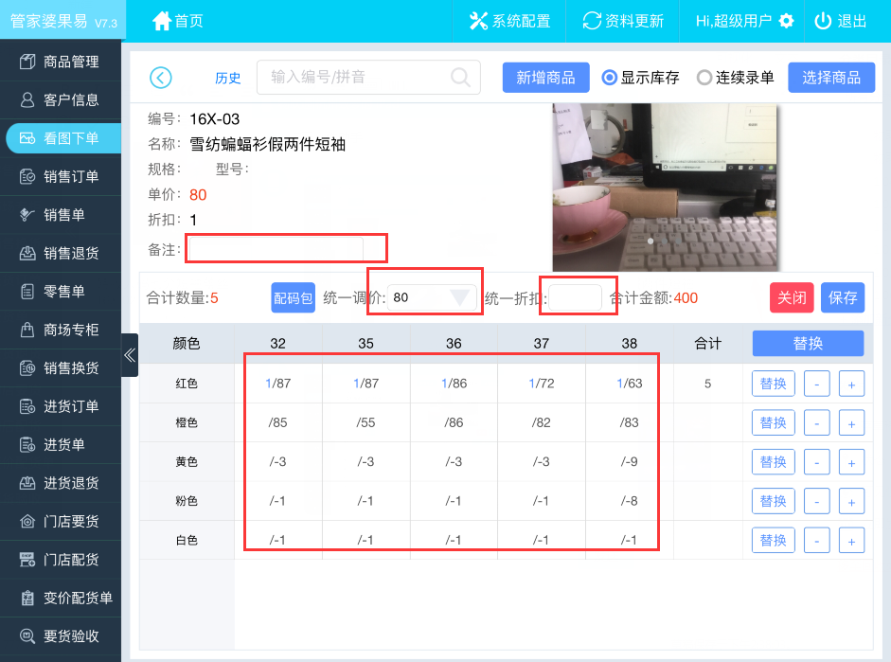
Task: Open the 进货订单 icon
Action: [27, 406]
